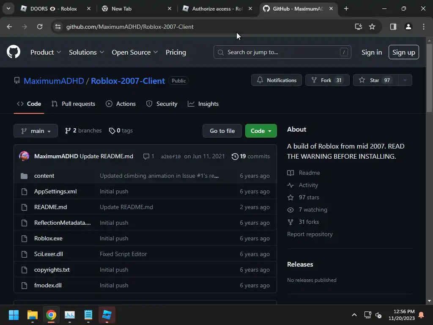Image resolution: width=433 pixels, height=325 pixels.
Task: Open the Chrome profile icon
Action: point(408,27)
